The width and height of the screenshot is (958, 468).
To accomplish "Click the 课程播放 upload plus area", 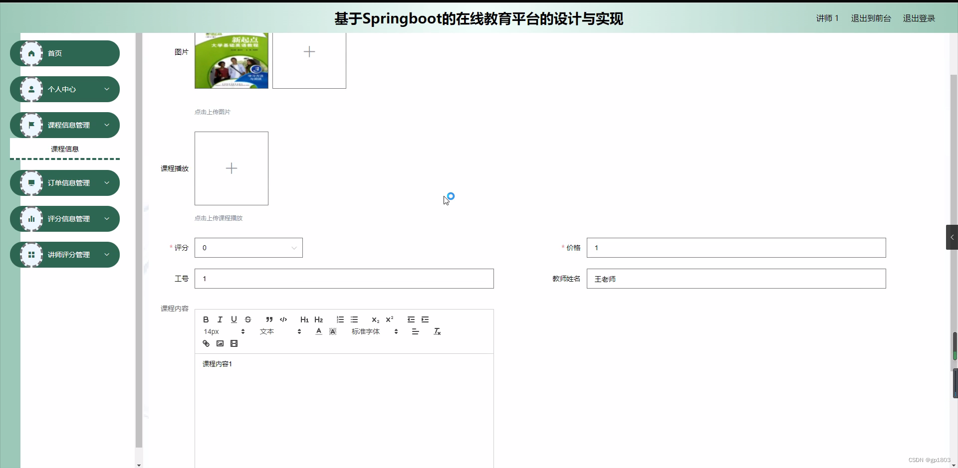I will [231, 168].
